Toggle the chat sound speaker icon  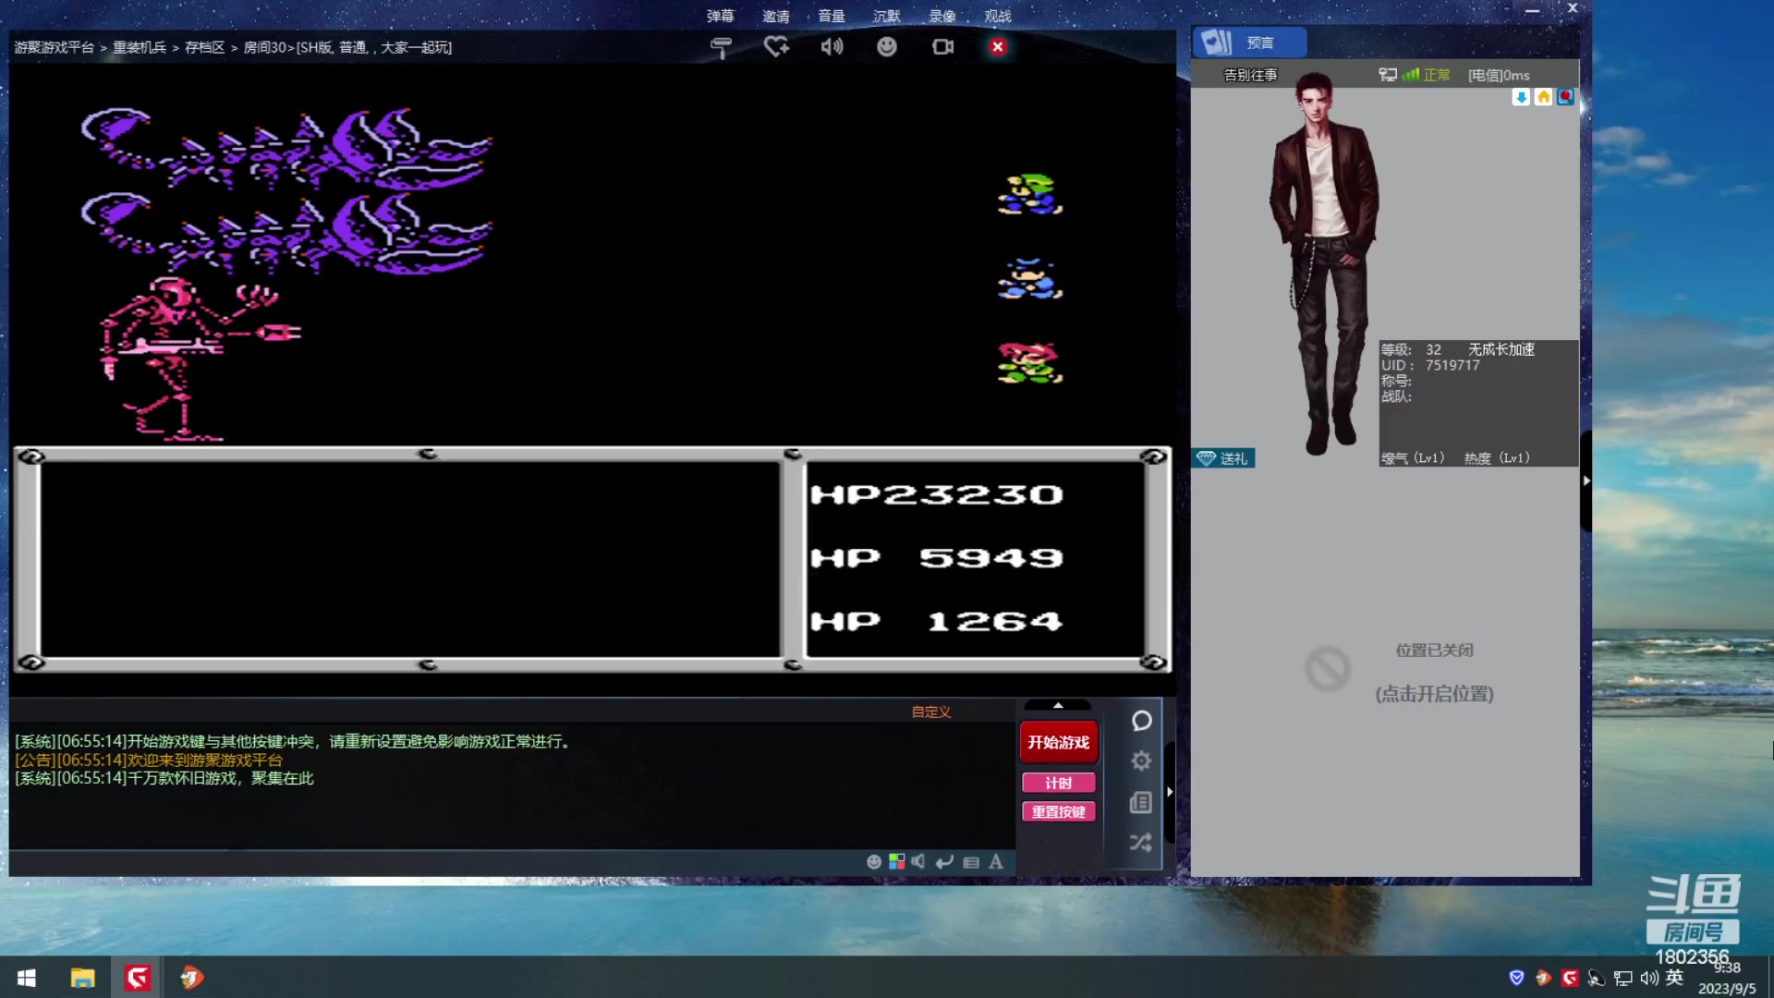[918, 861]
